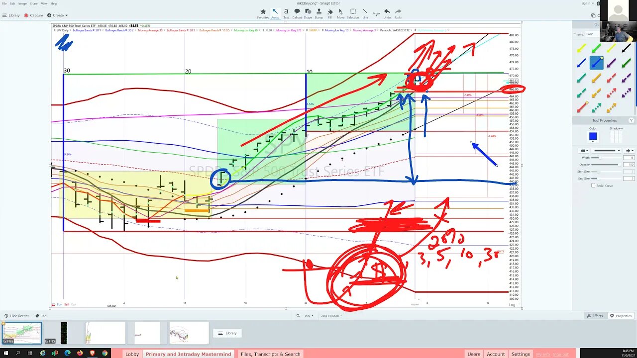Pick the teal double-headed dotted arrow

596,107
